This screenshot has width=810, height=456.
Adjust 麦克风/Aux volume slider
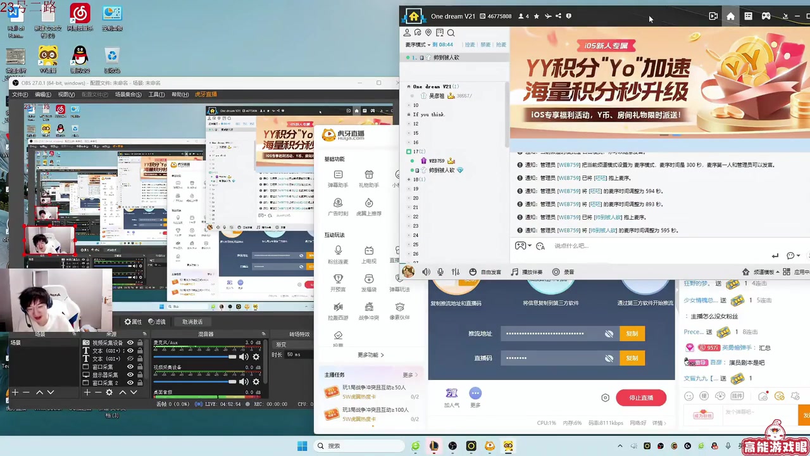[x=195, y=357]
